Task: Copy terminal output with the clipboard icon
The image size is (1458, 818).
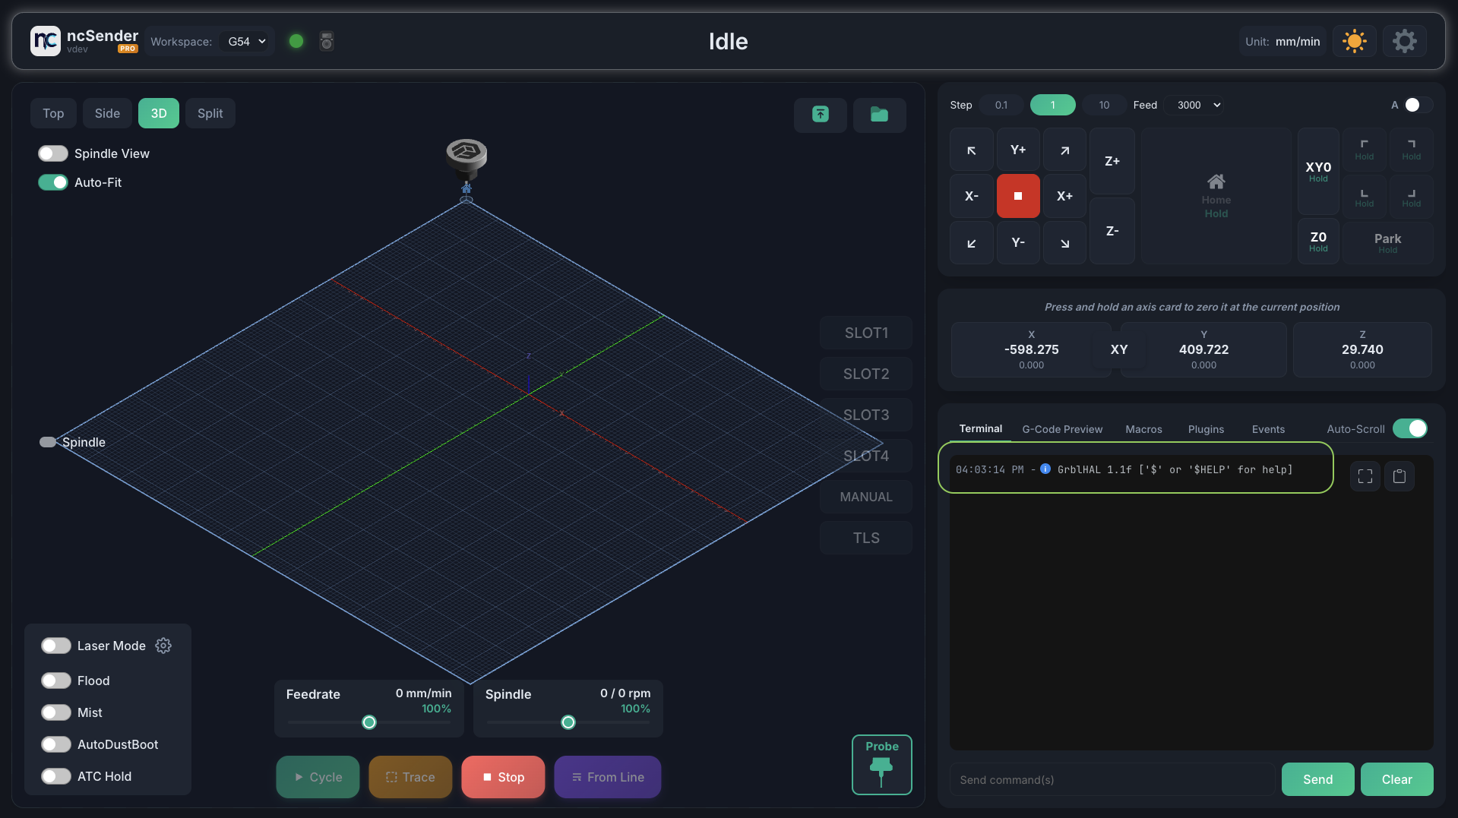Action: 1399,476
